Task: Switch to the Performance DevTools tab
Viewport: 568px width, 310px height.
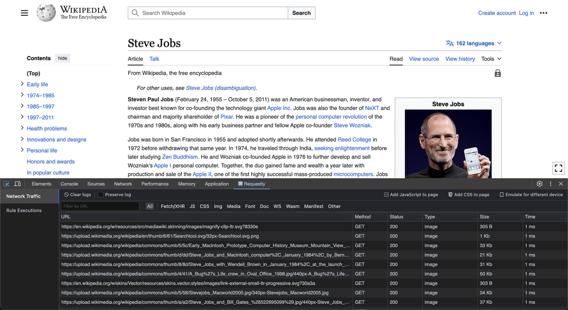Action: tap(155, 184)
